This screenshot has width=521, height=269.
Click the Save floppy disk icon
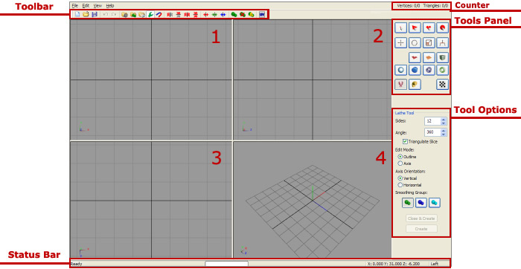click(95, 15)
